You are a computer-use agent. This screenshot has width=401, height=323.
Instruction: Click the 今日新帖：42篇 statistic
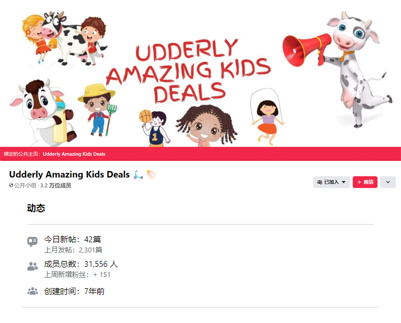pos(72,240)
